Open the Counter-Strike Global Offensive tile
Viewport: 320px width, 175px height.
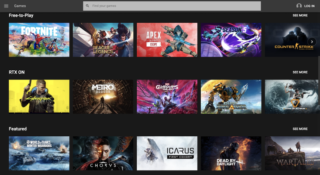tap(292, 40)
